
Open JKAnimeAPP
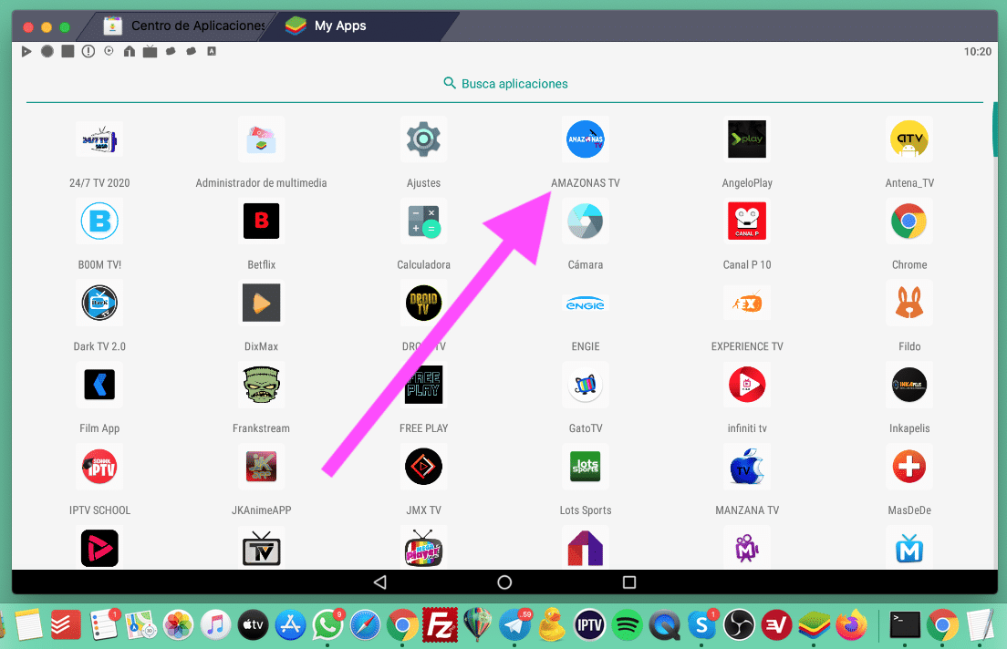(x=261, y=467)
